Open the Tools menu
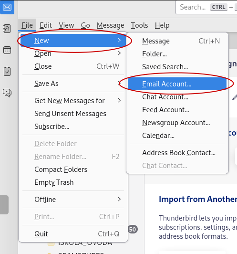 point(139,25)
